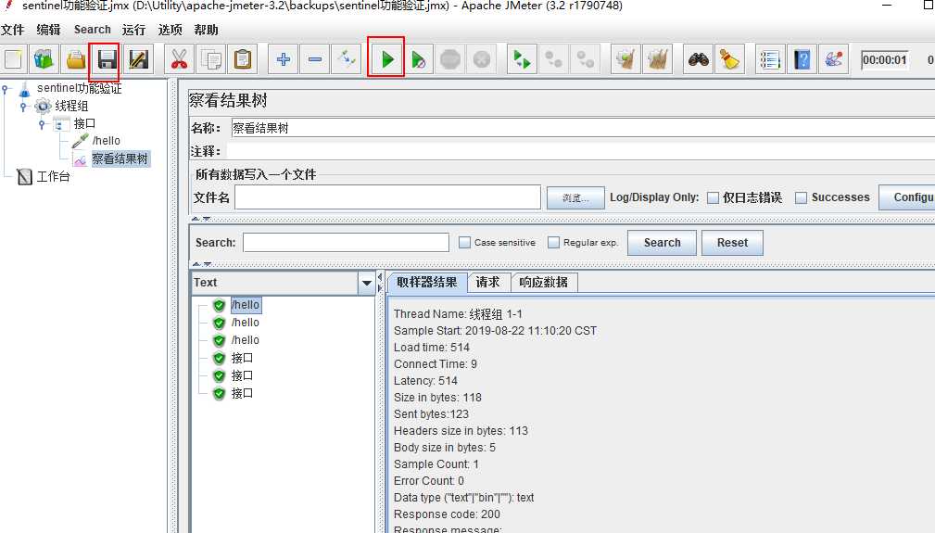Click the feather icon after Help

point(833,59)
